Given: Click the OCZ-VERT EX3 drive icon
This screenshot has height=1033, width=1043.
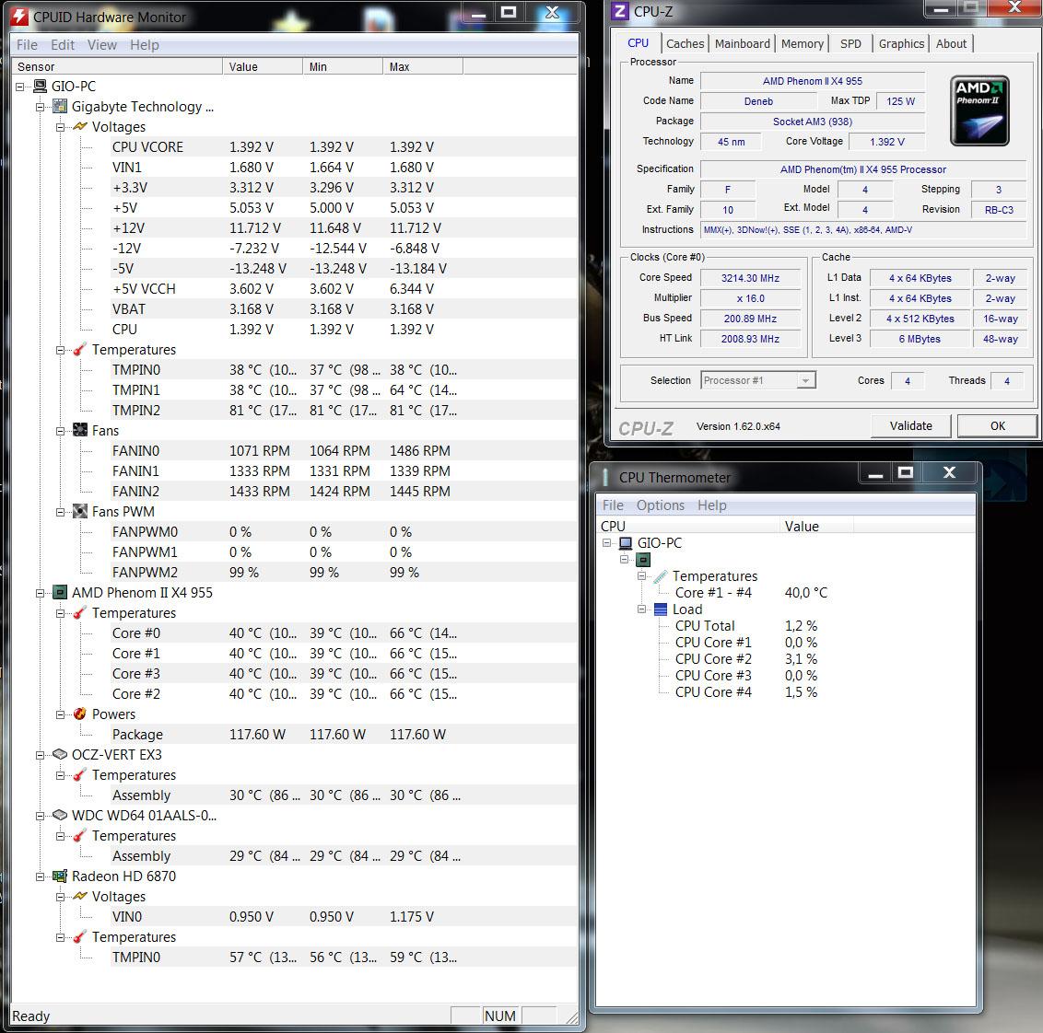Looking at the screenshot, I should (60, 754).
